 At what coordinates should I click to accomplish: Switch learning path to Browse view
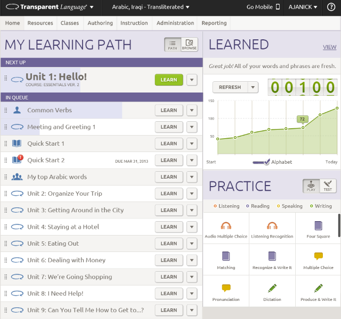point(189,45)
